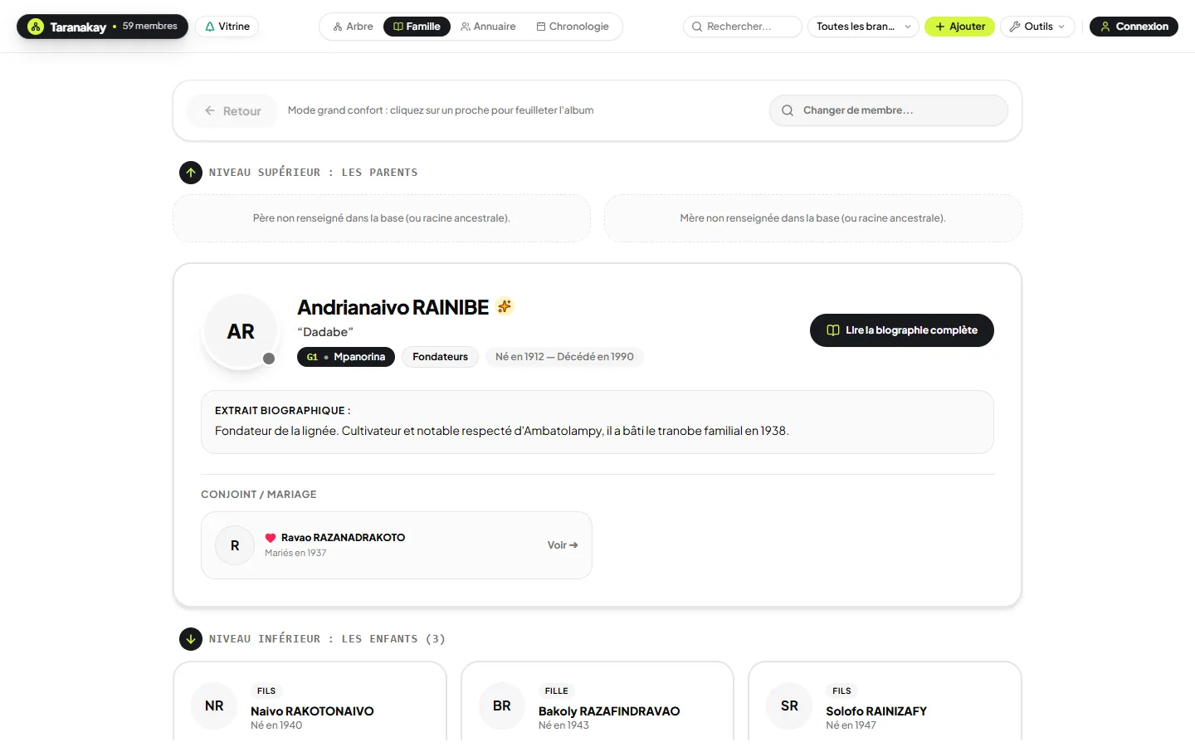Click the book icon on biography button

(833, 330)
